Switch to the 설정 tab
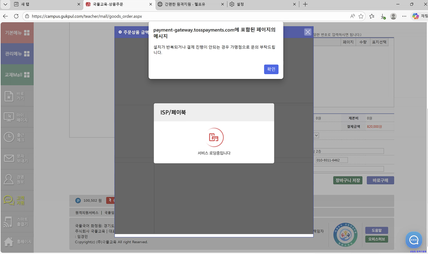This screenshot has width=428, height=254. pos(263,4)
